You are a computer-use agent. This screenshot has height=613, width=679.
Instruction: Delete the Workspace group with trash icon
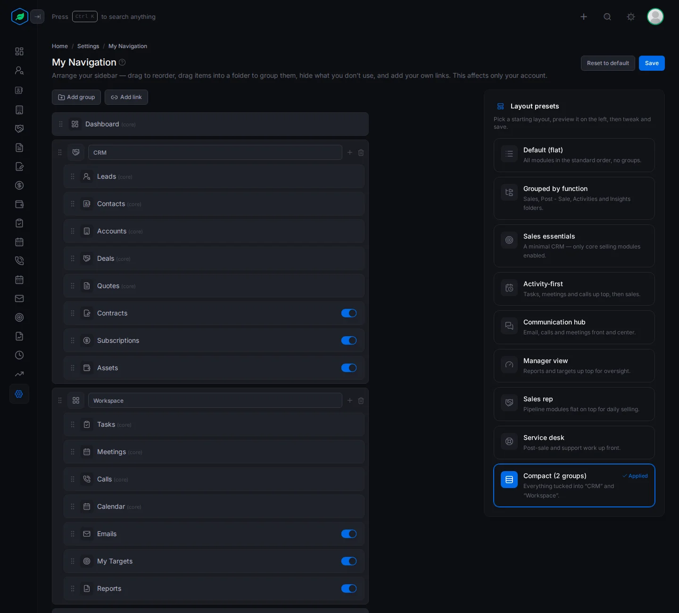point(361,401)
